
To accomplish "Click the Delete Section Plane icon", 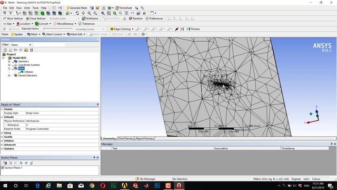I will (x=15, y=163).
